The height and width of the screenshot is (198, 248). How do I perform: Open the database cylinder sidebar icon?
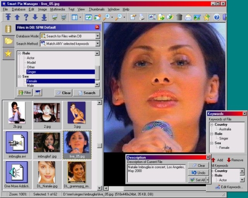click(x=8, y=29)
